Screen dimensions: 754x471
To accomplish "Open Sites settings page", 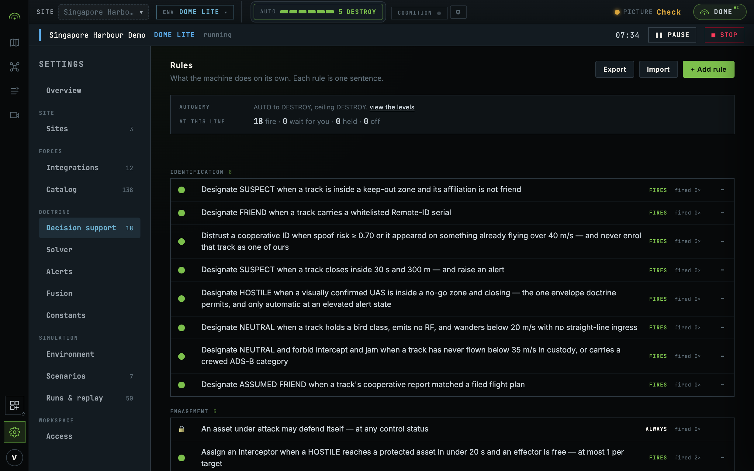I will tap(90, 129).
